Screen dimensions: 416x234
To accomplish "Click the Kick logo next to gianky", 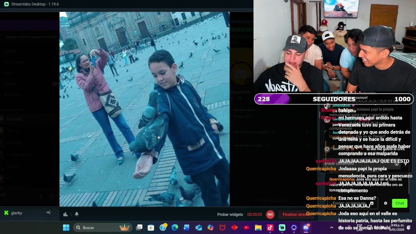I will [x=6, y=213].
